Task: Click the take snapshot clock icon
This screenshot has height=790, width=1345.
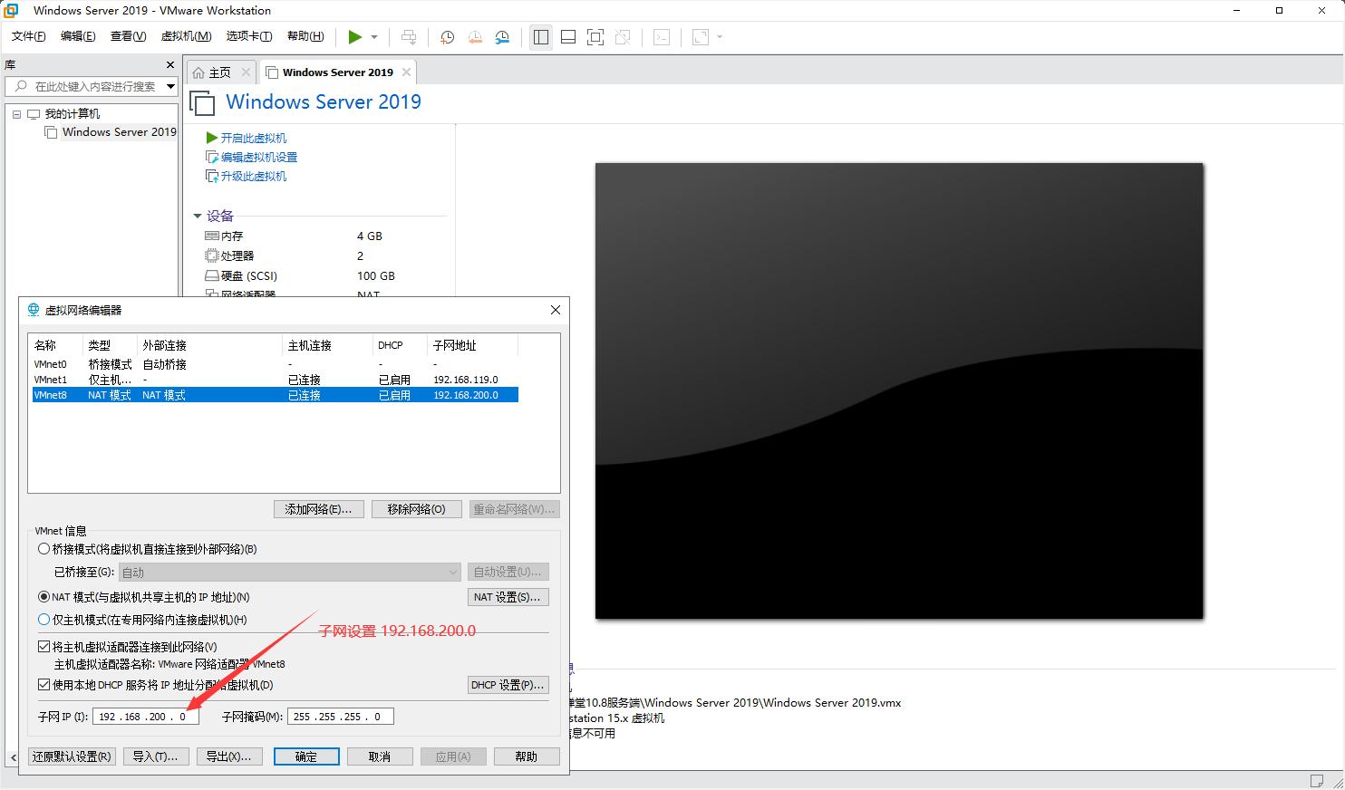Action: pyautogui.click(x=447, y=37)
